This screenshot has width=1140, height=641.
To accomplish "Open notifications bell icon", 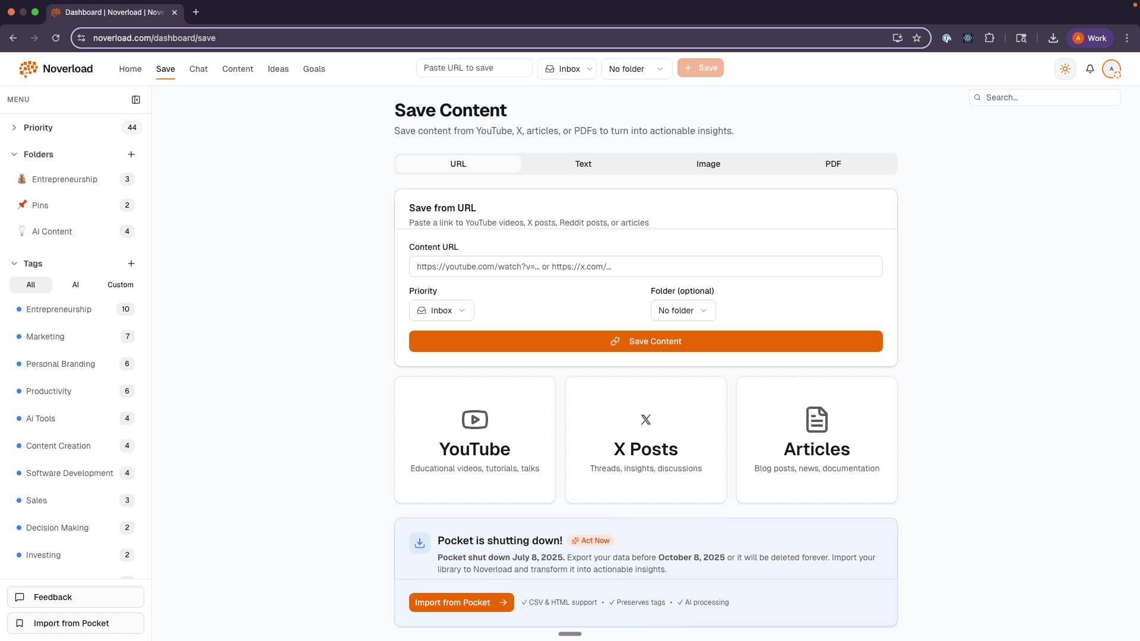I will (x=1090, y=69).
